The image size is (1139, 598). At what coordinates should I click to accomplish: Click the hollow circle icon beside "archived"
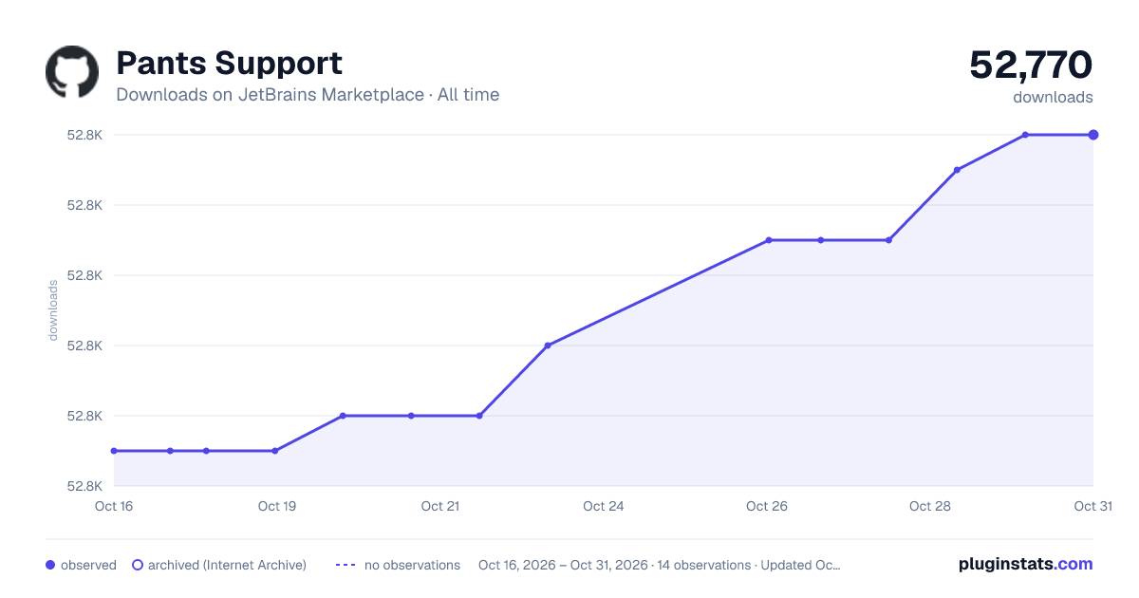tap(137, 565)
